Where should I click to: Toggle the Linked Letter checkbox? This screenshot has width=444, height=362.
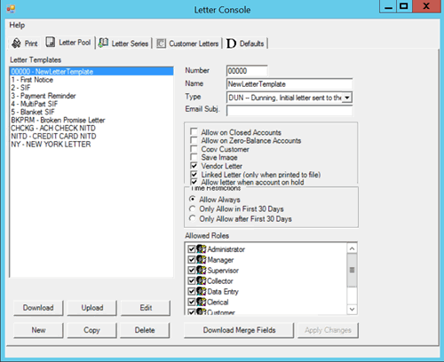pyautogui.click(x=194, y=174)
